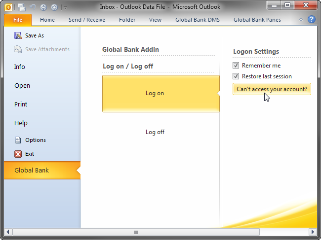
Task: Click the Options icon in backstage menu
Action: point(18,140)
